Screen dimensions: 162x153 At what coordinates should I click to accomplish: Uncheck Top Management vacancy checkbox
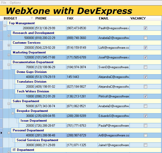tap(145, 28)
